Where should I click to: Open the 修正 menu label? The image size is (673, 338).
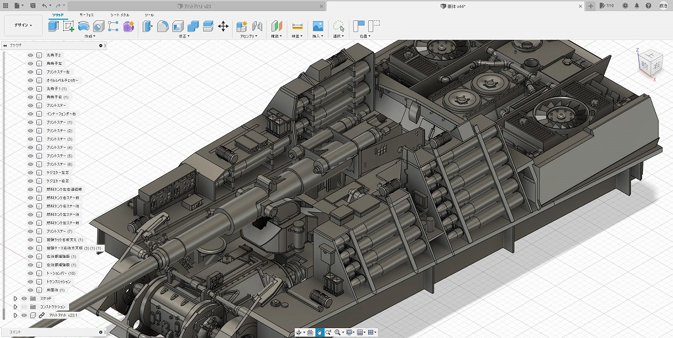coord(184,36)
